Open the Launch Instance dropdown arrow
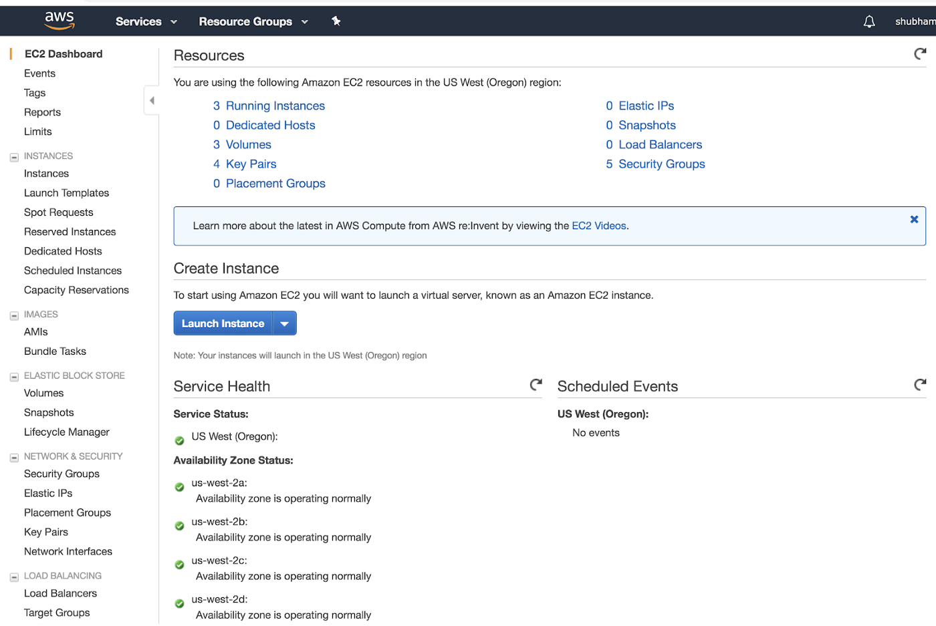The height and width of the screenshot is (626, 936). click(284, 323)
